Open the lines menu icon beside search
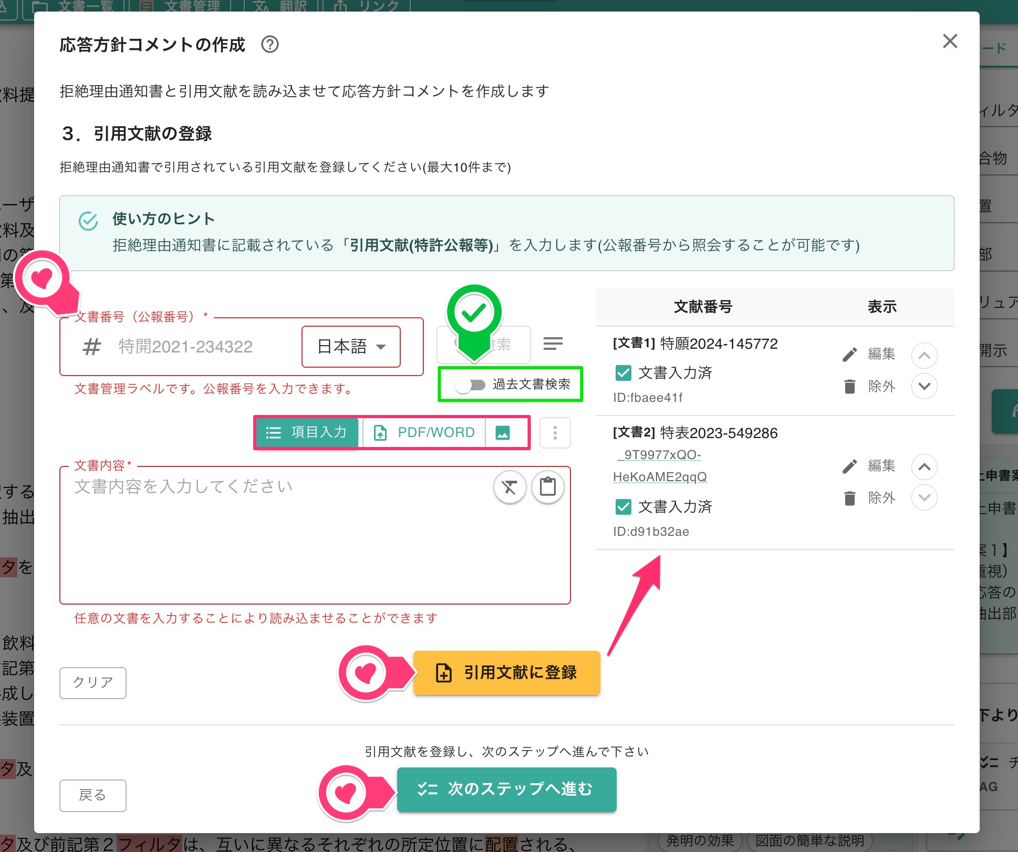 553,344
